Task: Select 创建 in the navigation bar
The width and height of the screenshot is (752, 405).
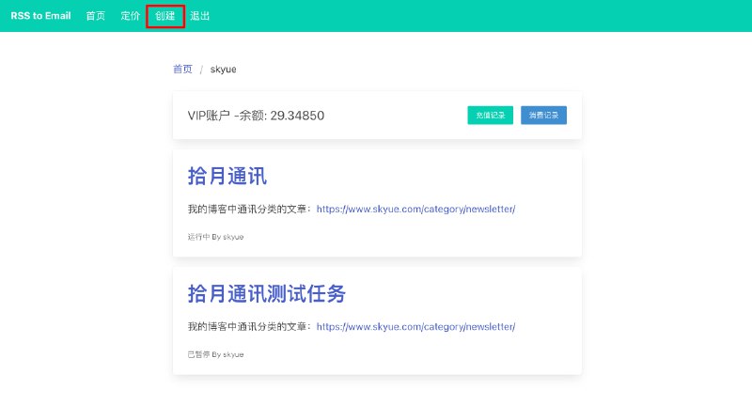Action: click(x=164, y=16)
